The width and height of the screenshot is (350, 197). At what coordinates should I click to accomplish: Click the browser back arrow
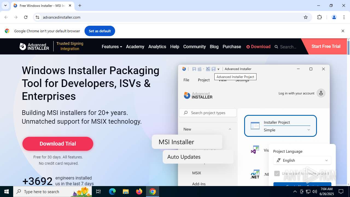click(x=6, y=17)
